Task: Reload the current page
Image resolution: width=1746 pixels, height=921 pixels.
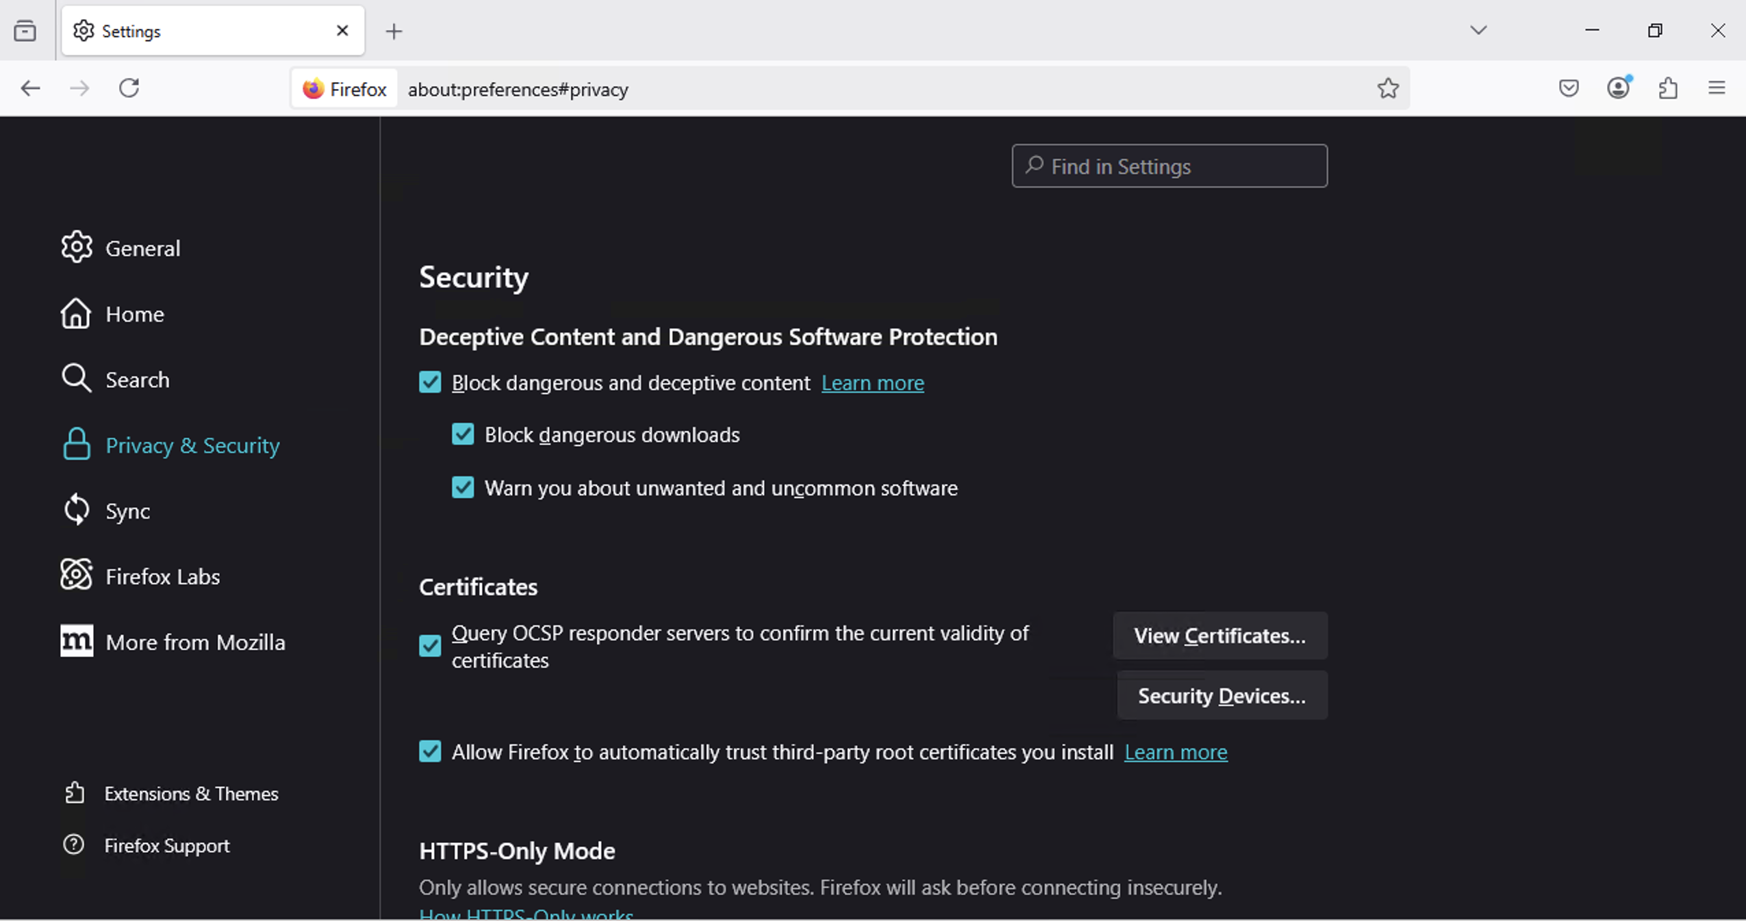Action: click(129, 88)
